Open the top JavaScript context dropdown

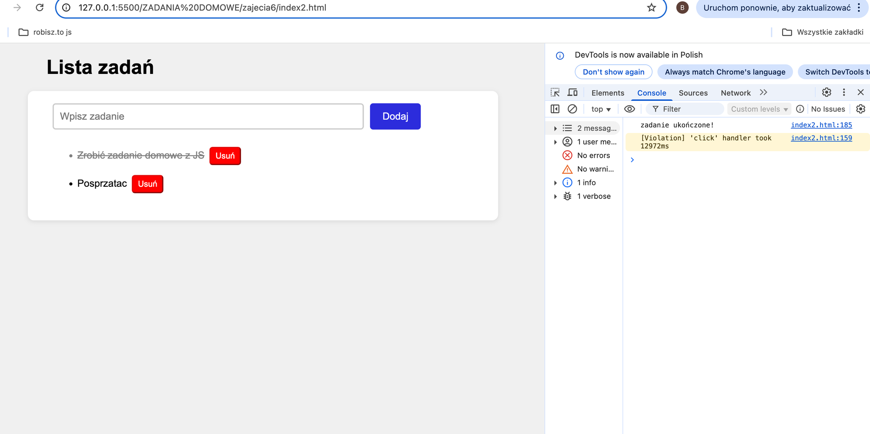(601, 109)
